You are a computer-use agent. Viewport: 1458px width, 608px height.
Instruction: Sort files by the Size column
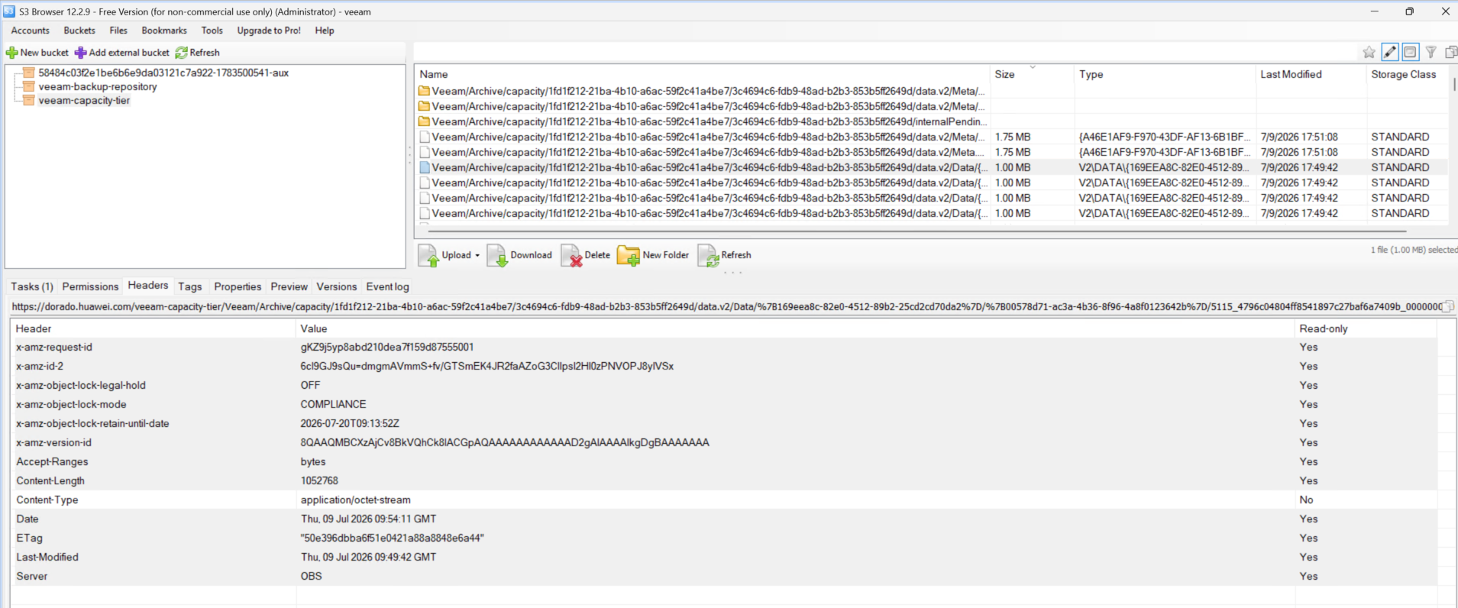[1032, 74]
